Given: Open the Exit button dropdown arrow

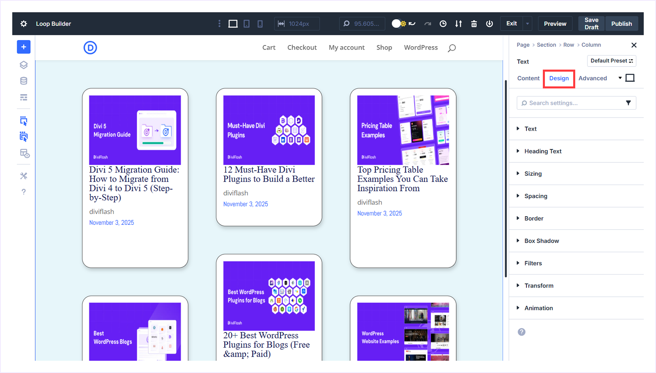Looking at the screenshot, I should 527,23.
